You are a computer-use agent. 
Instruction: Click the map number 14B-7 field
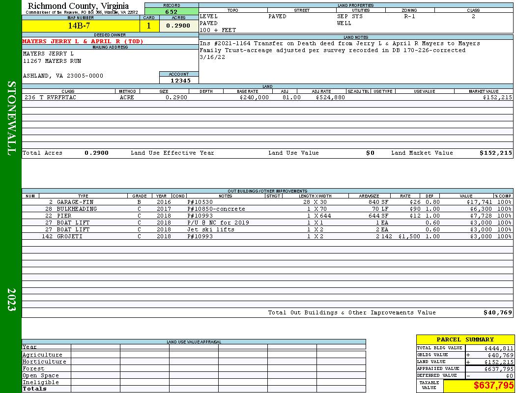tap(81, 26)
